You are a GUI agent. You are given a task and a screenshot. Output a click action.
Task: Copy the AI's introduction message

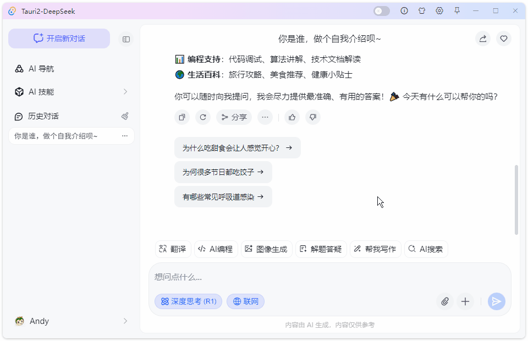click(182, 117)
